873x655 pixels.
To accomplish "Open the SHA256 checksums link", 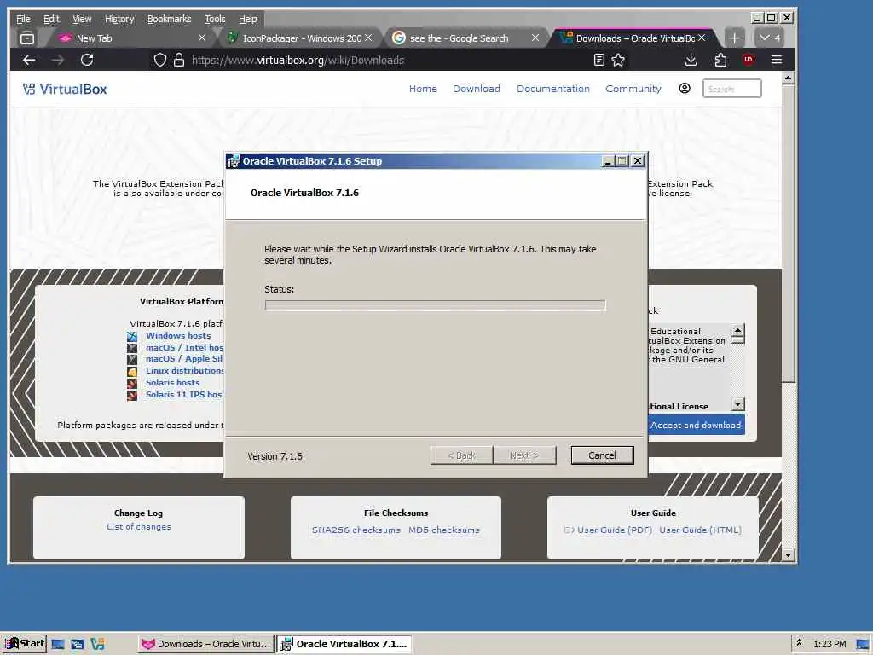I will pyautogui.click(x=356, y=530).
